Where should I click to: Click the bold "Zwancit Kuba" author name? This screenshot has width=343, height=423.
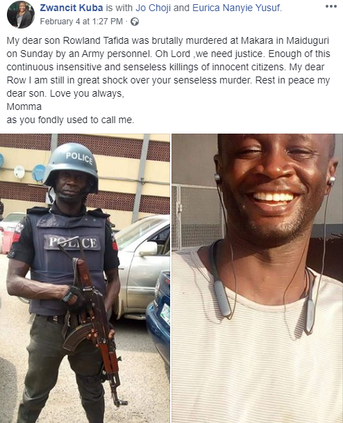pos(72,8)
